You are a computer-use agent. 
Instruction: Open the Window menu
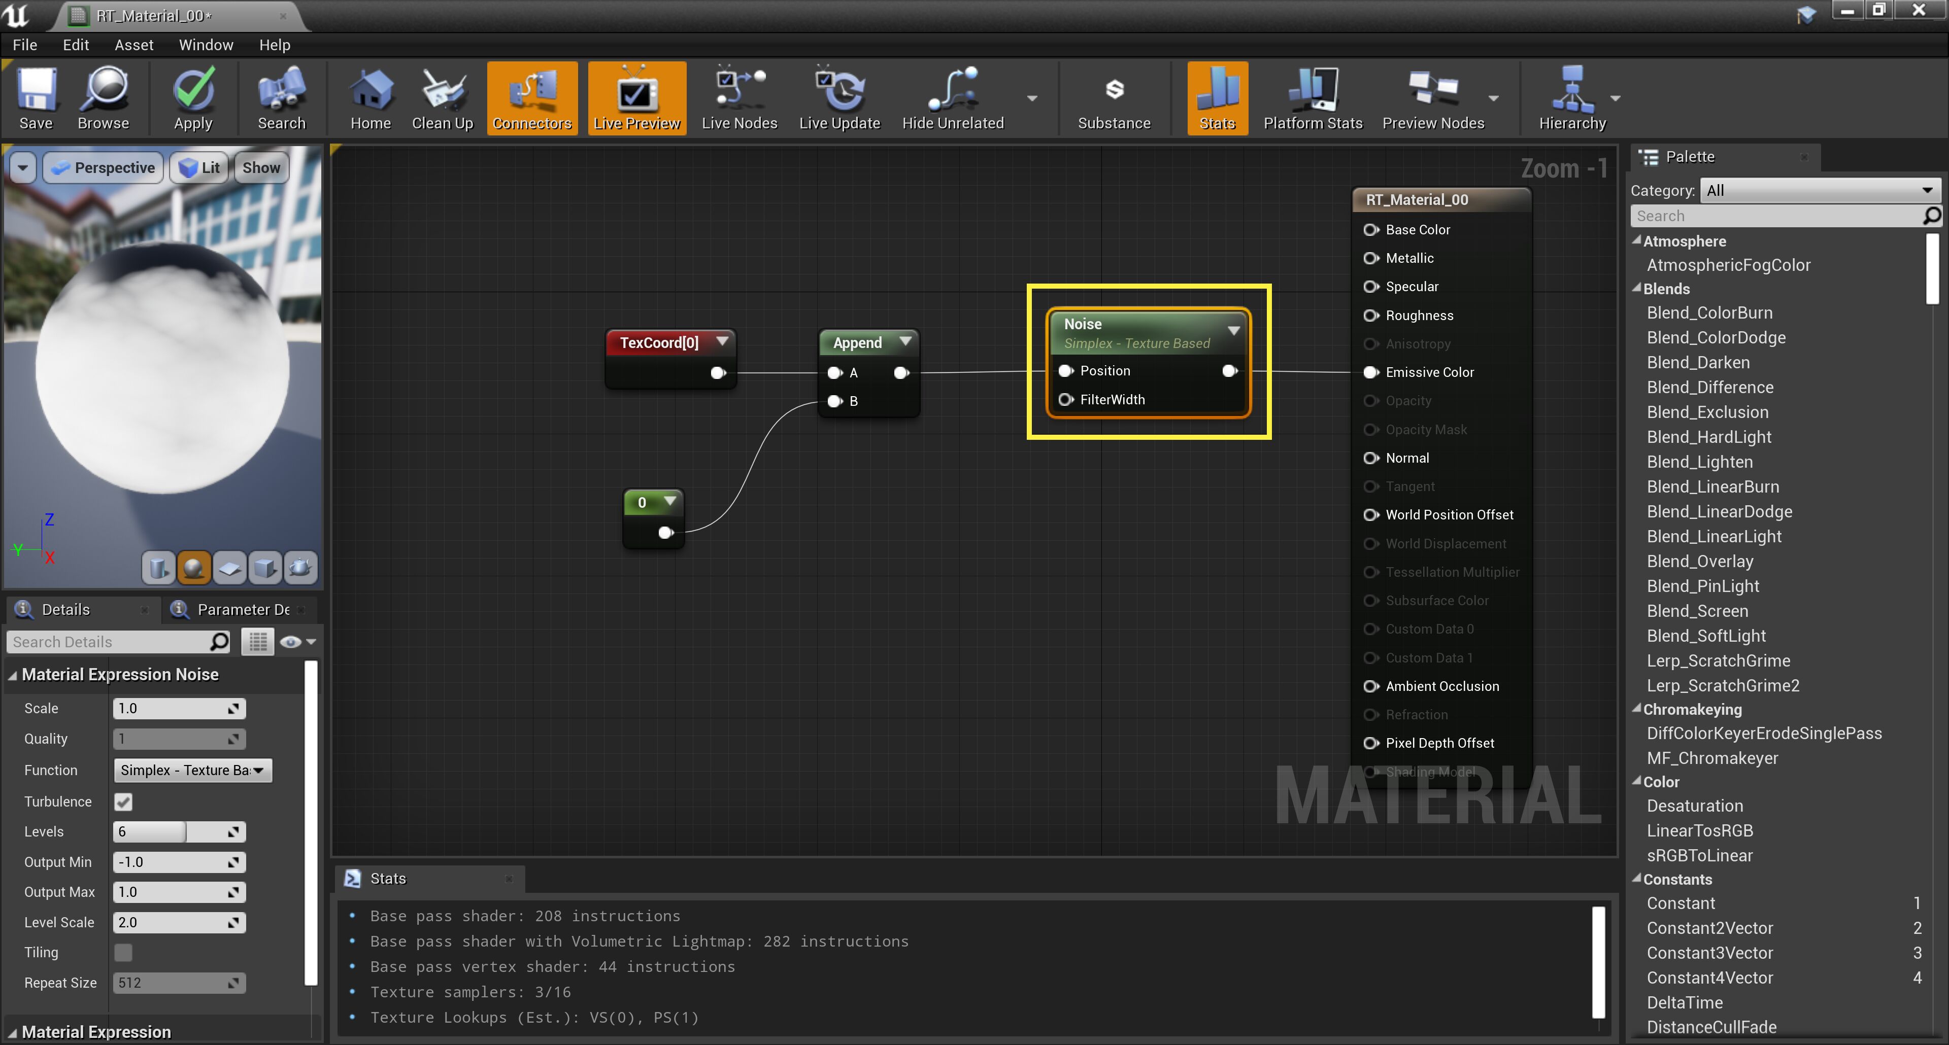click(x=206, y=45)
